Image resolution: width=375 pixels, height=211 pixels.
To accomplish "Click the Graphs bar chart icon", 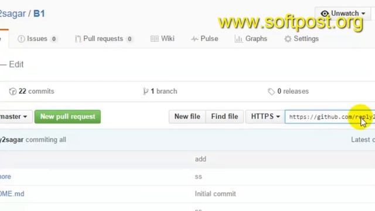I will 238,39.
